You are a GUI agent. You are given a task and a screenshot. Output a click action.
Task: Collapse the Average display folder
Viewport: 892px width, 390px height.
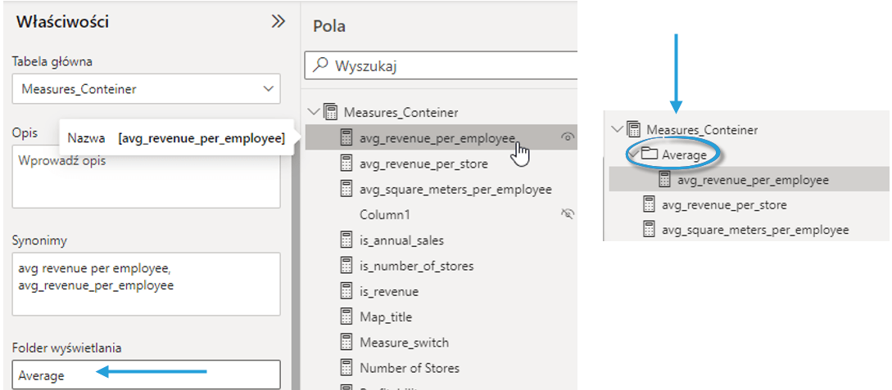(632, 155)
